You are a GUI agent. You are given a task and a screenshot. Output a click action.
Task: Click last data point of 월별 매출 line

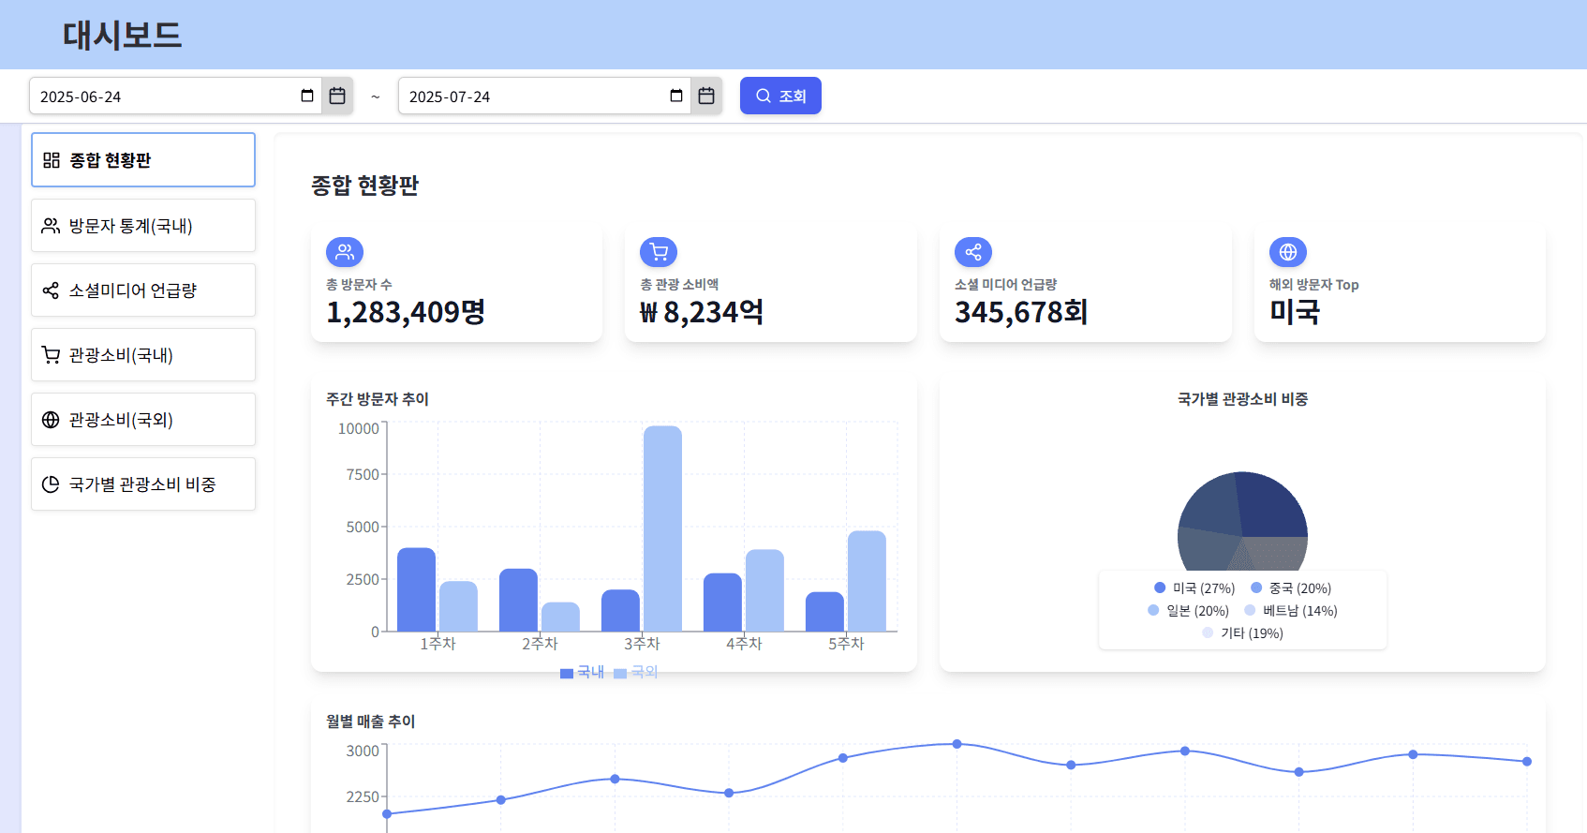(x=1527, y=762)
